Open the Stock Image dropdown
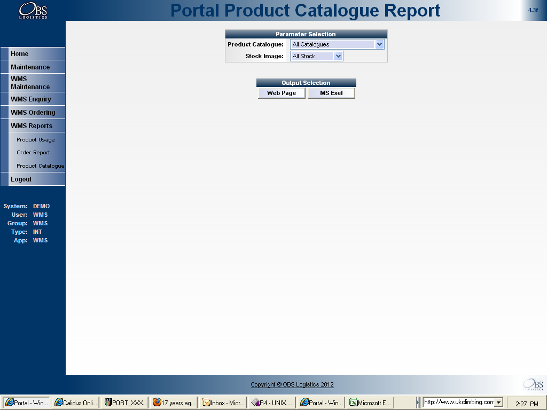547x410 pixels. coord(317,56)
